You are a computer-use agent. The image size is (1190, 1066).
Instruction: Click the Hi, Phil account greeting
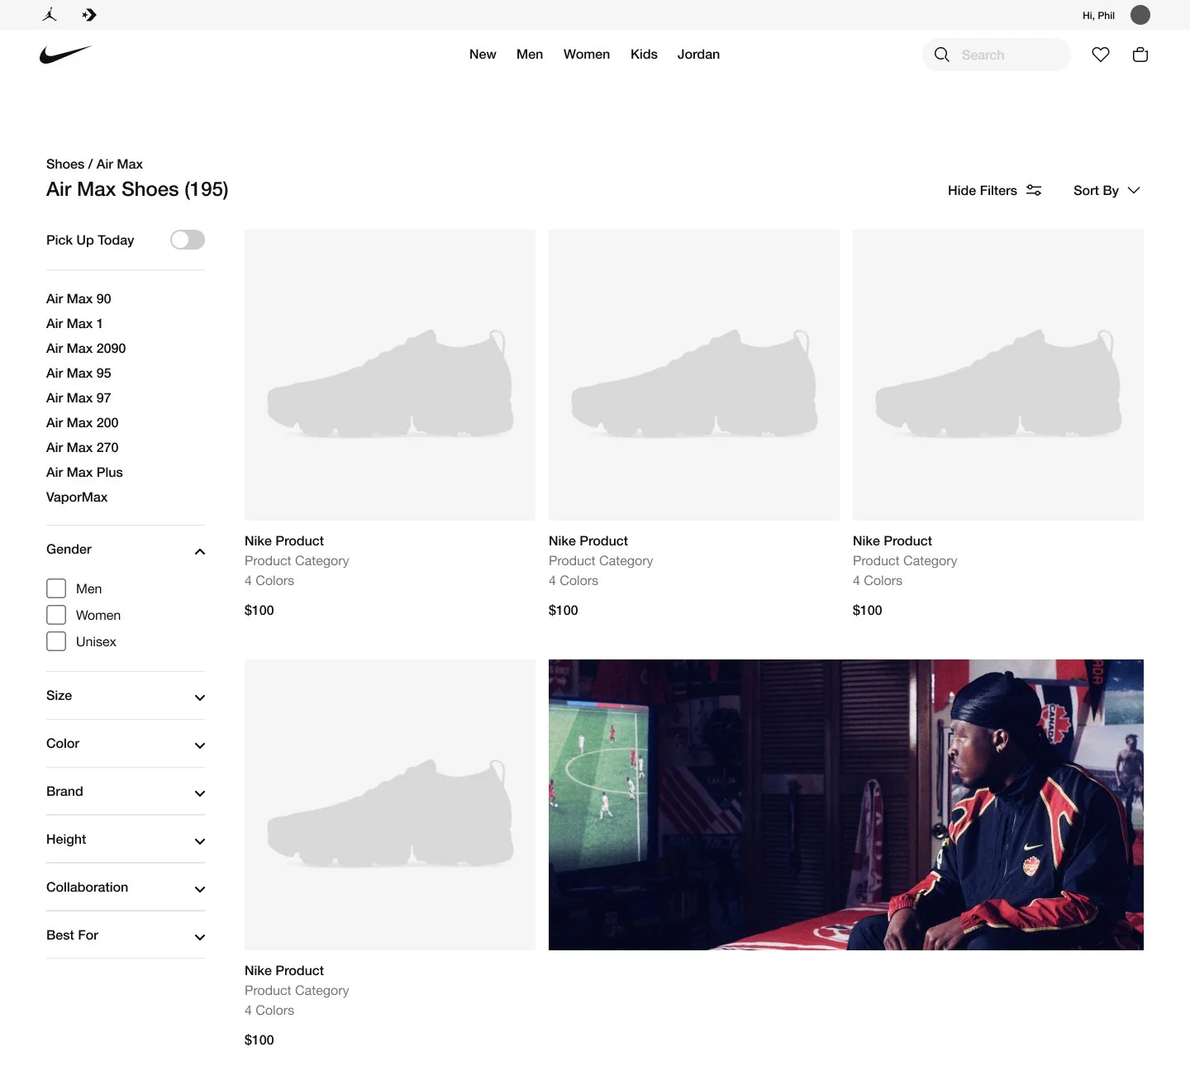pyautogui.click(x=1098, y=15)
